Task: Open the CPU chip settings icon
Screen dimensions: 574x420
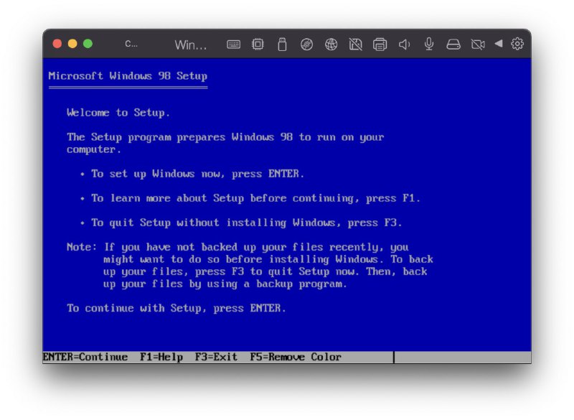Action: [x=258, y=45]
